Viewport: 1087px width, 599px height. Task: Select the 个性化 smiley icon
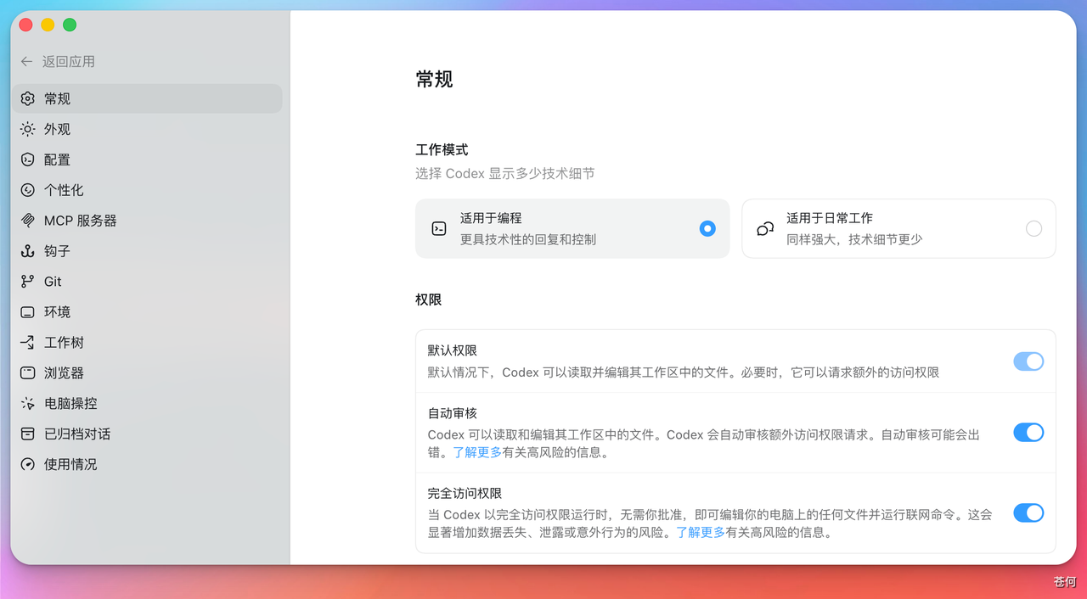click(x=28, y=190)
